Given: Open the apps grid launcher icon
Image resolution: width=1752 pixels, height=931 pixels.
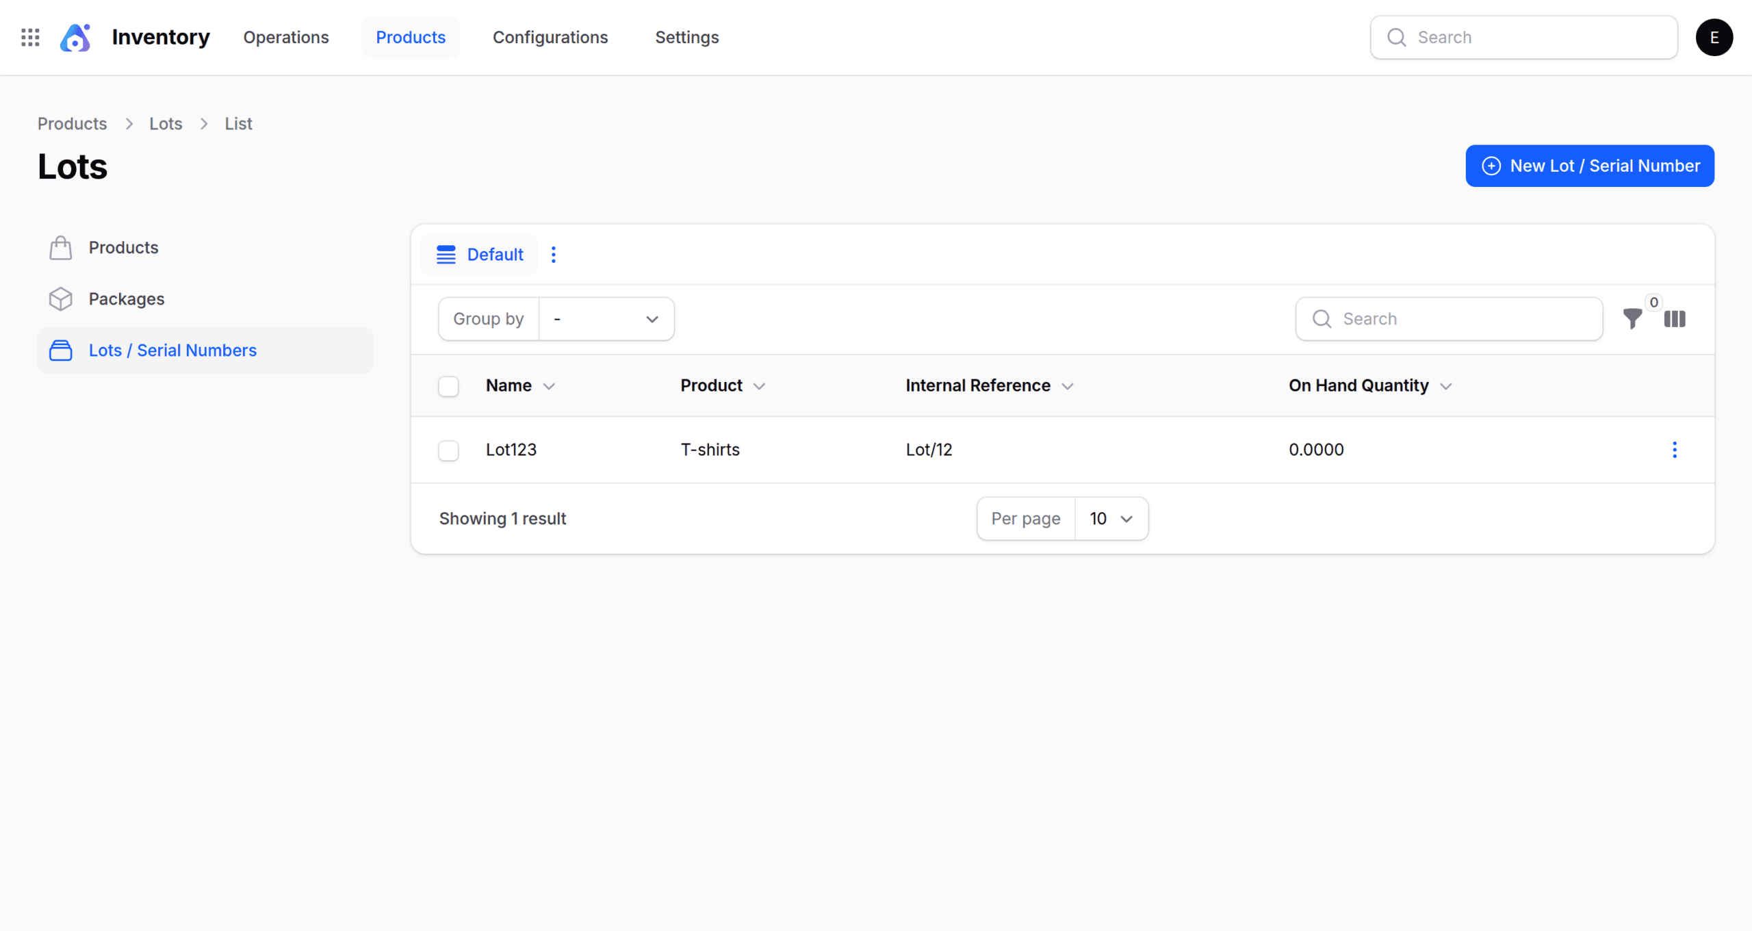Looking at the screenshot, I should [30, 37].
